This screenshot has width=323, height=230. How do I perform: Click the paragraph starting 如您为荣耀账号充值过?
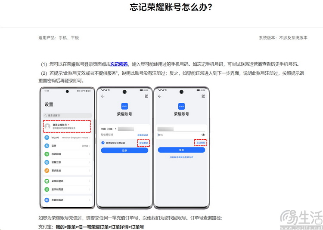click(130, 218)
